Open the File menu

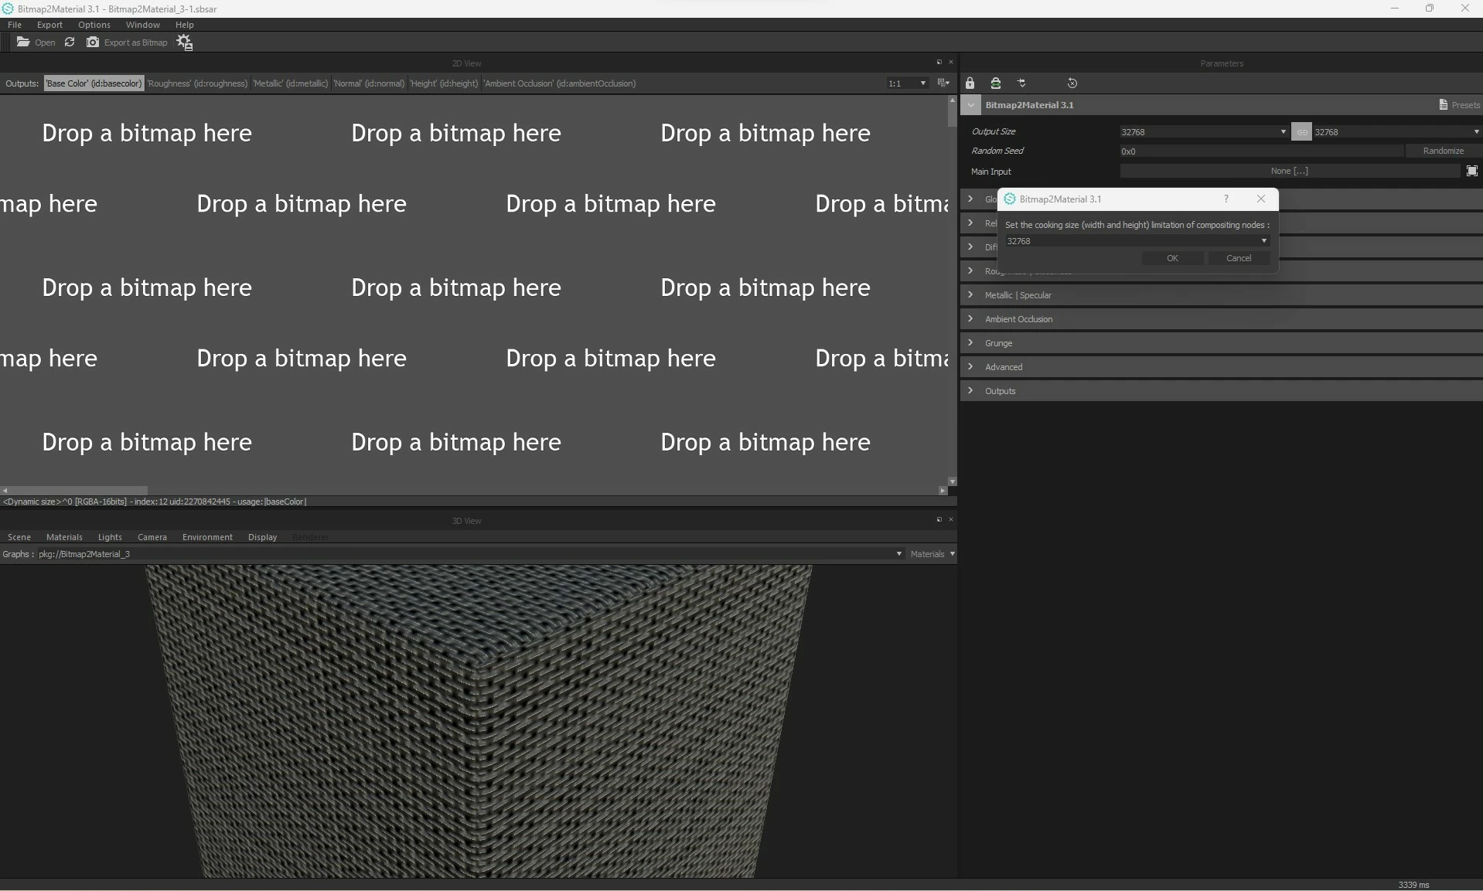click(15, 25)
